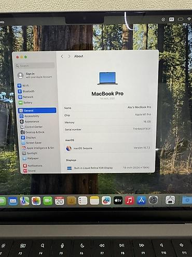Click the battery icon in menu bar
Screen dimensions: 192x257
click(181, 19)
